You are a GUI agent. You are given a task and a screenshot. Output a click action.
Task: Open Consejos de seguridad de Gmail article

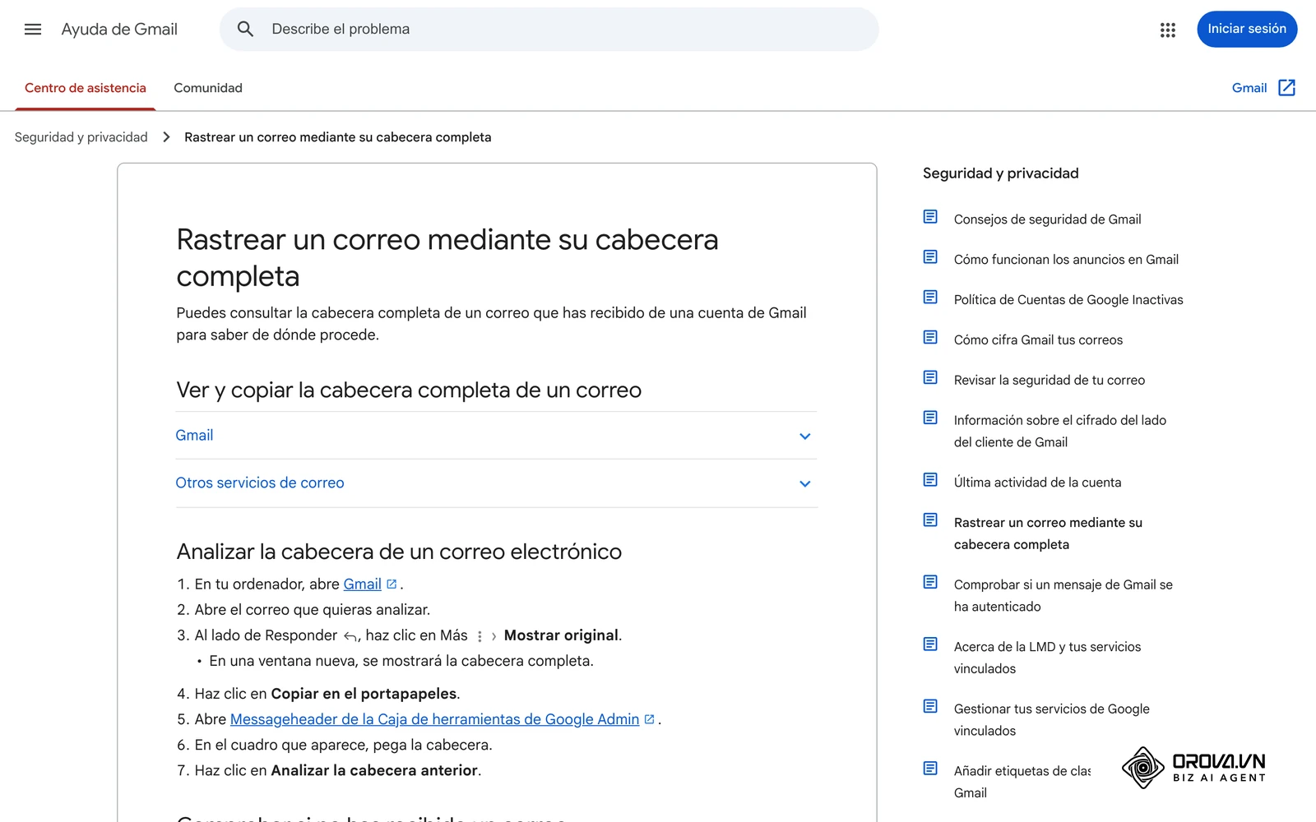[x=1047, y=219]
